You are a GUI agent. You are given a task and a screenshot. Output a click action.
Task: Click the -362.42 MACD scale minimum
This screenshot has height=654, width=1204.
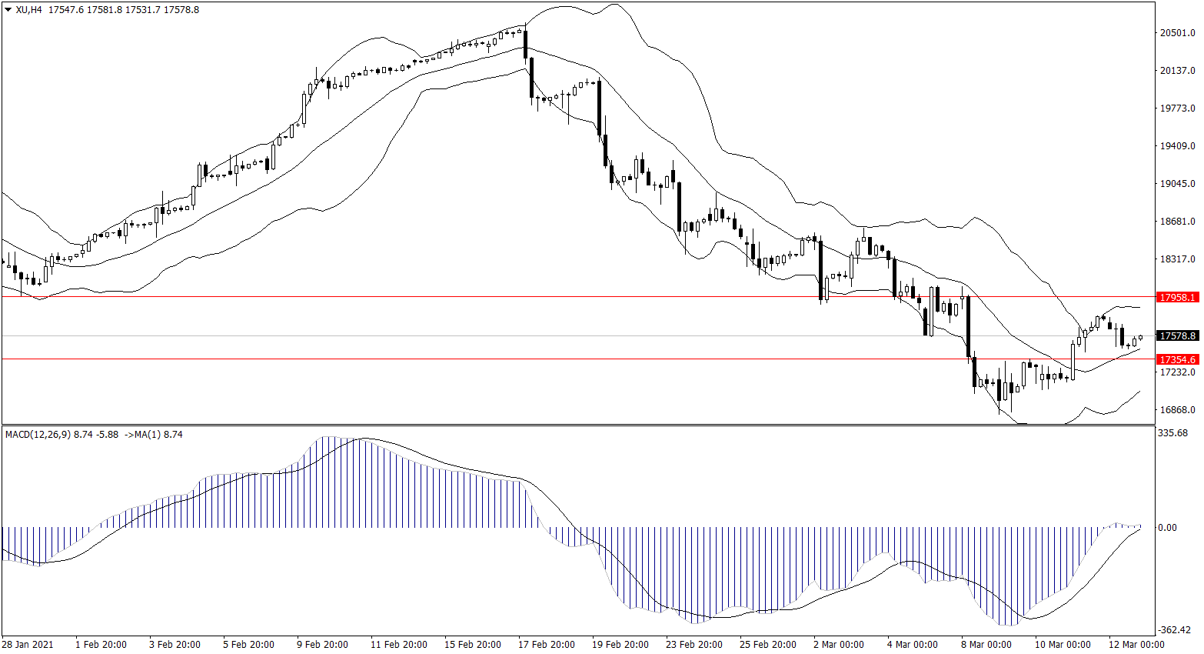(x=1174, y=630)
